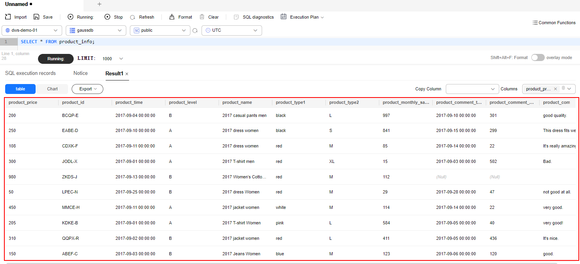Format the SQL with the Format icon

pos(172,17)
